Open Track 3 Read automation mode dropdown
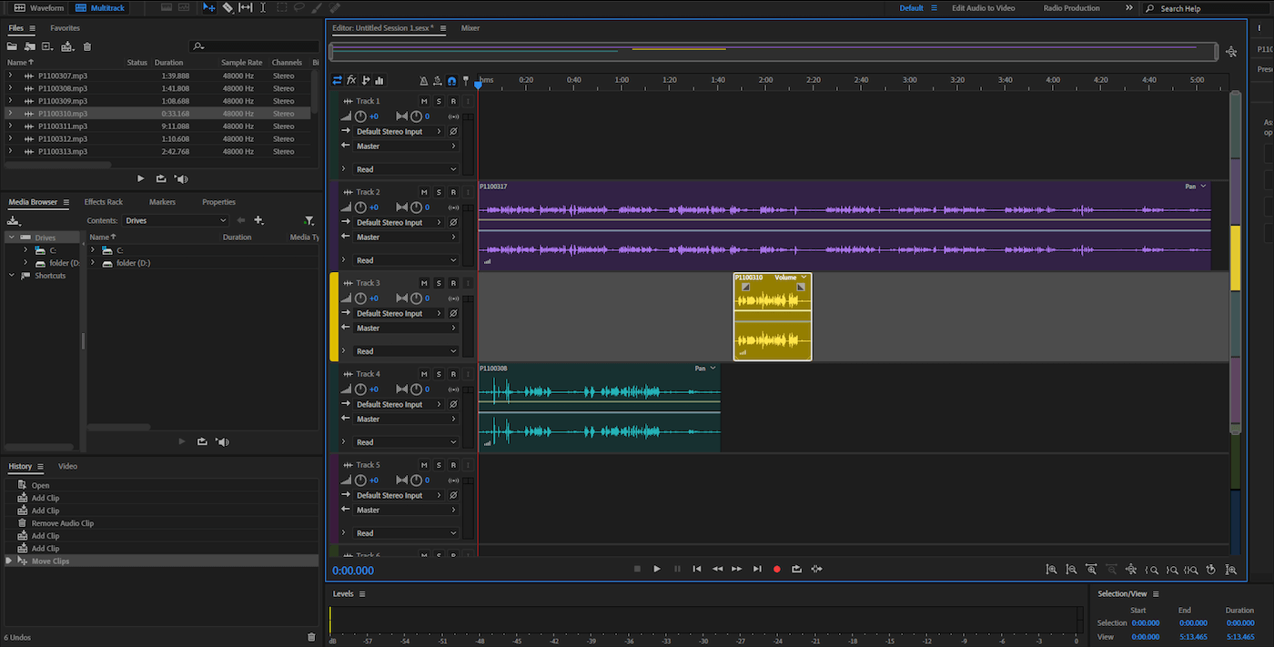This screenshot has width=1274, height=647. click(406, 351)
